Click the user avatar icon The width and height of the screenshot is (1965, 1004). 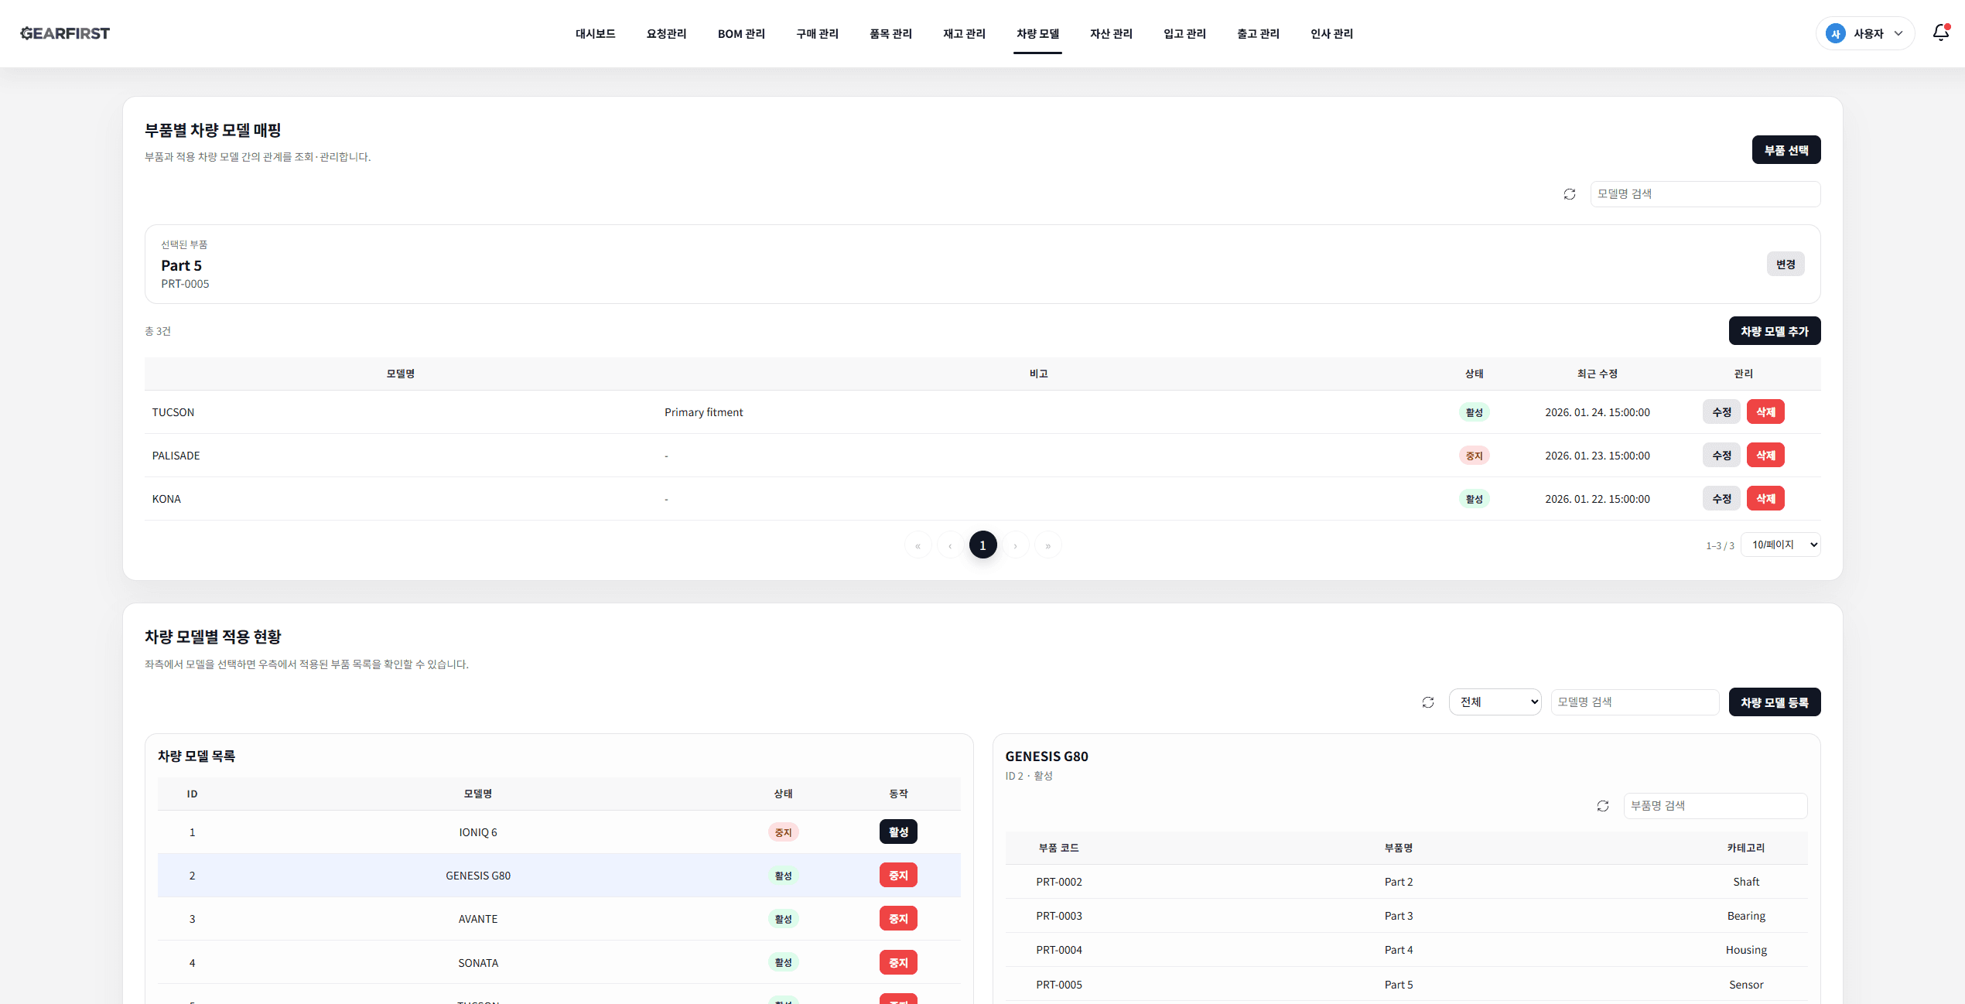click(x=1835, y=33)
